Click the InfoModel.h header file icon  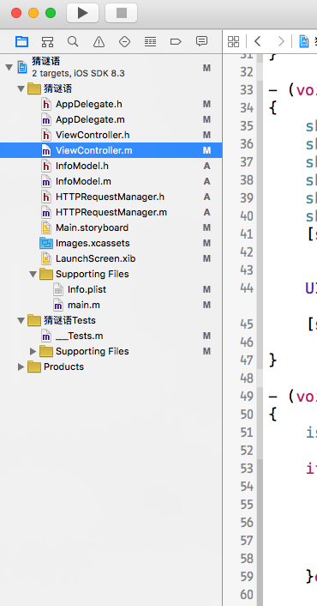[x=46, y=166]
